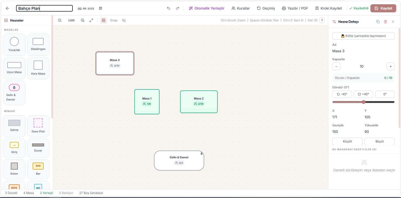
Task: Duplicate the selected object
Action: click(378, 22)
